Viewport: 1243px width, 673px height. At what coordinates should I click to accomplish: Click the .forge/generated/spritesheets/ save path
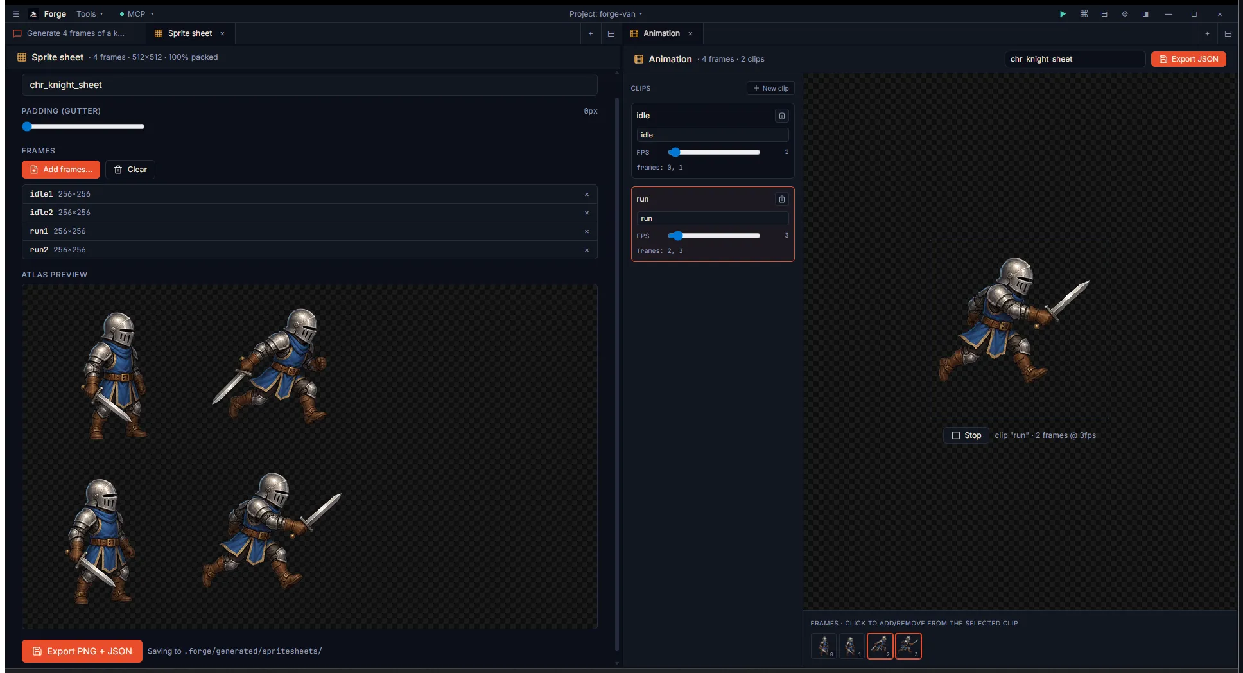254,651
